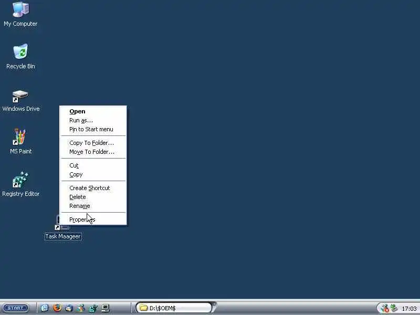Click the green system tray icon
Screen dimensions: 420x315
[x=394, y=308]
